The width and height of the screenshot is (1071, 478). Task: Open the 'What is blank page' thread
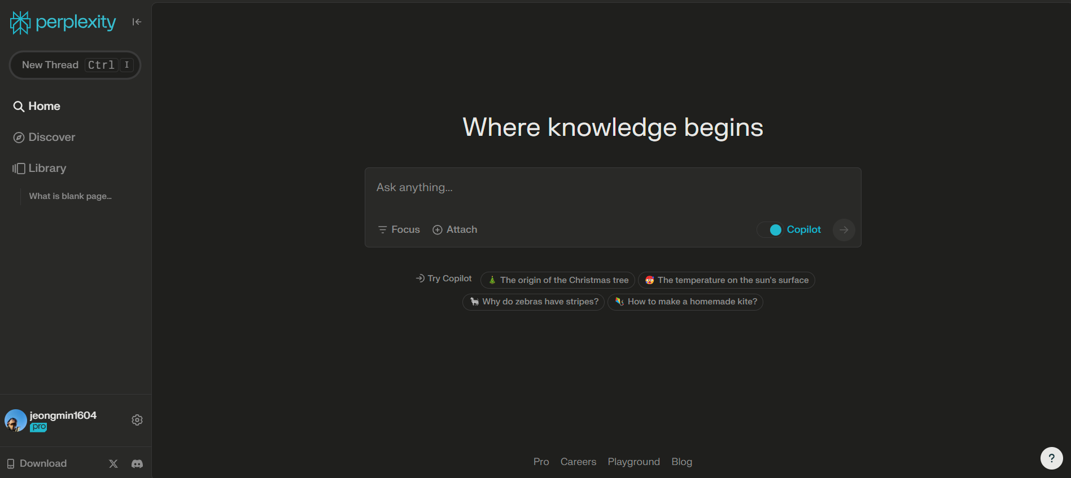coord(71,196)
